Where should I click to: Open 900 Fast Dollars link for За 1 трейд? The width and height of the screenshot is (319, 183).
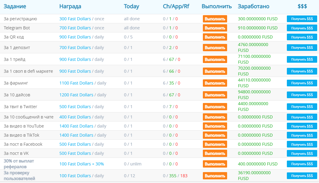coord(75,59)
